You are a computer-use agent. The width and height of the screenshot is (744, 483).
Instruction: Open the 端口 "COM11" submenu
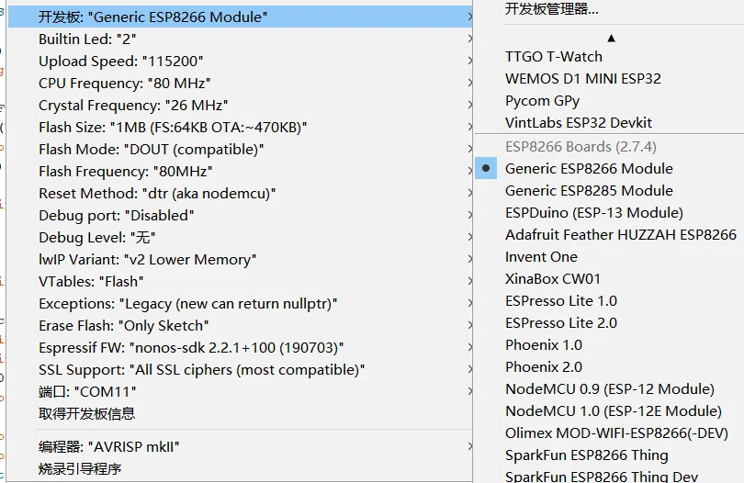240,392
